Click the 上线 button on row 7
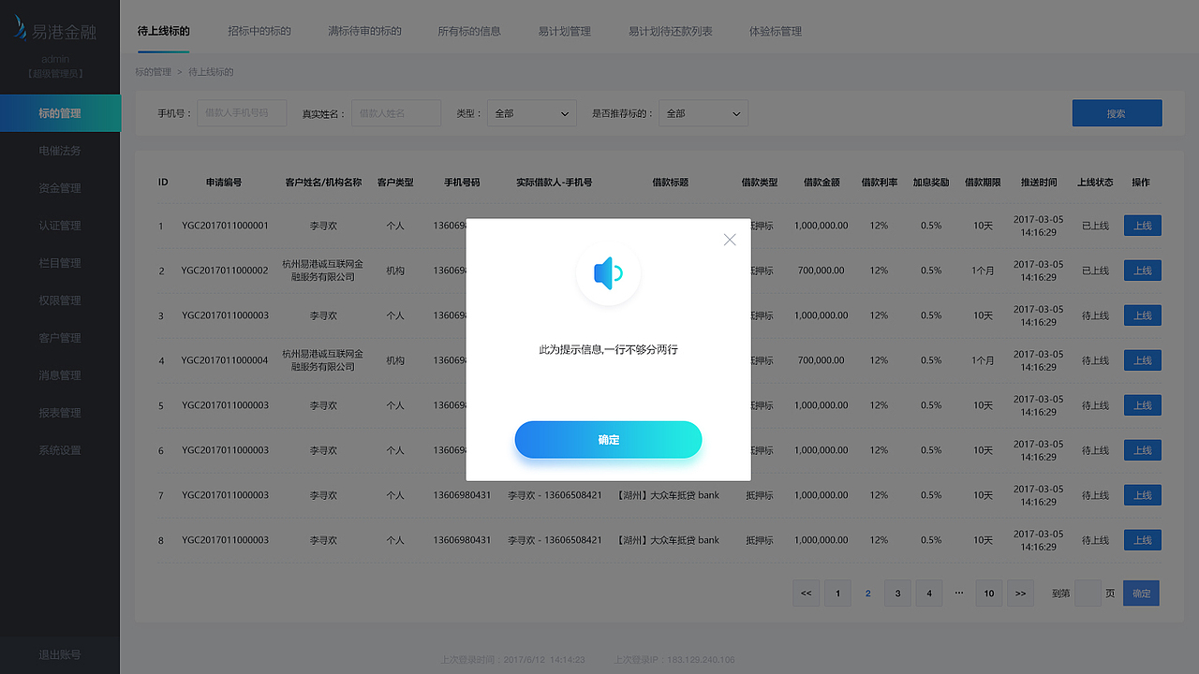The height and width of the screenshot is (674, 1199). [1142, 494]
